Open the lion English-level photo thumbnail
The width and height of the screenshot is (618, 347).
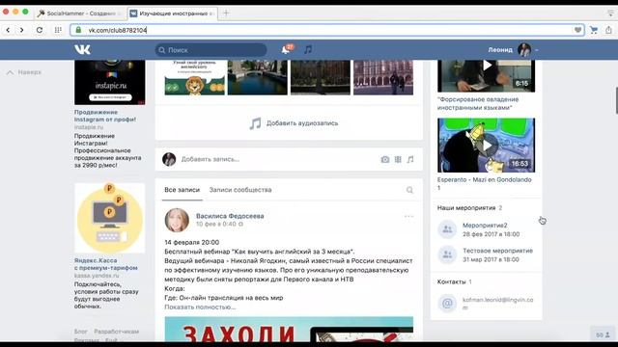point(195,77)
